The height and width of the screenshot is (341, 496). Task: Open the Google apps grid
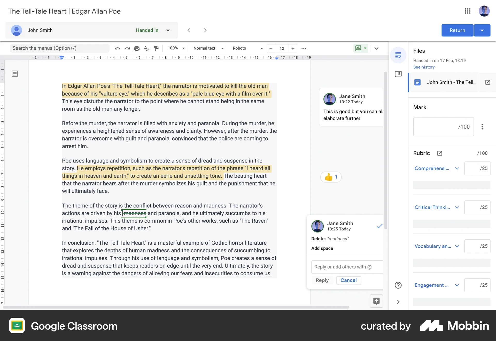click(468, 11)
